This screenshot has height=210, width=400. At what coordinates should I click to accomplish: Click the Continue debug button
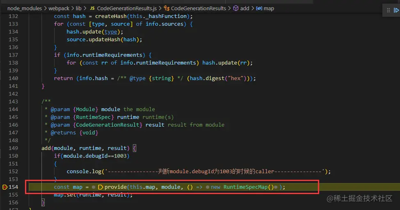click(396, 10)
